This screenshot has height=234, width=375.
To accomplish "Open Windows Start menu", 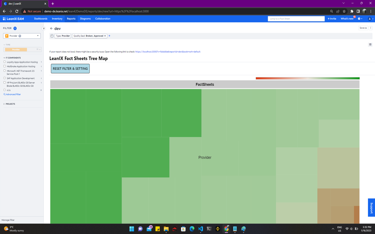I will point(132,229).
